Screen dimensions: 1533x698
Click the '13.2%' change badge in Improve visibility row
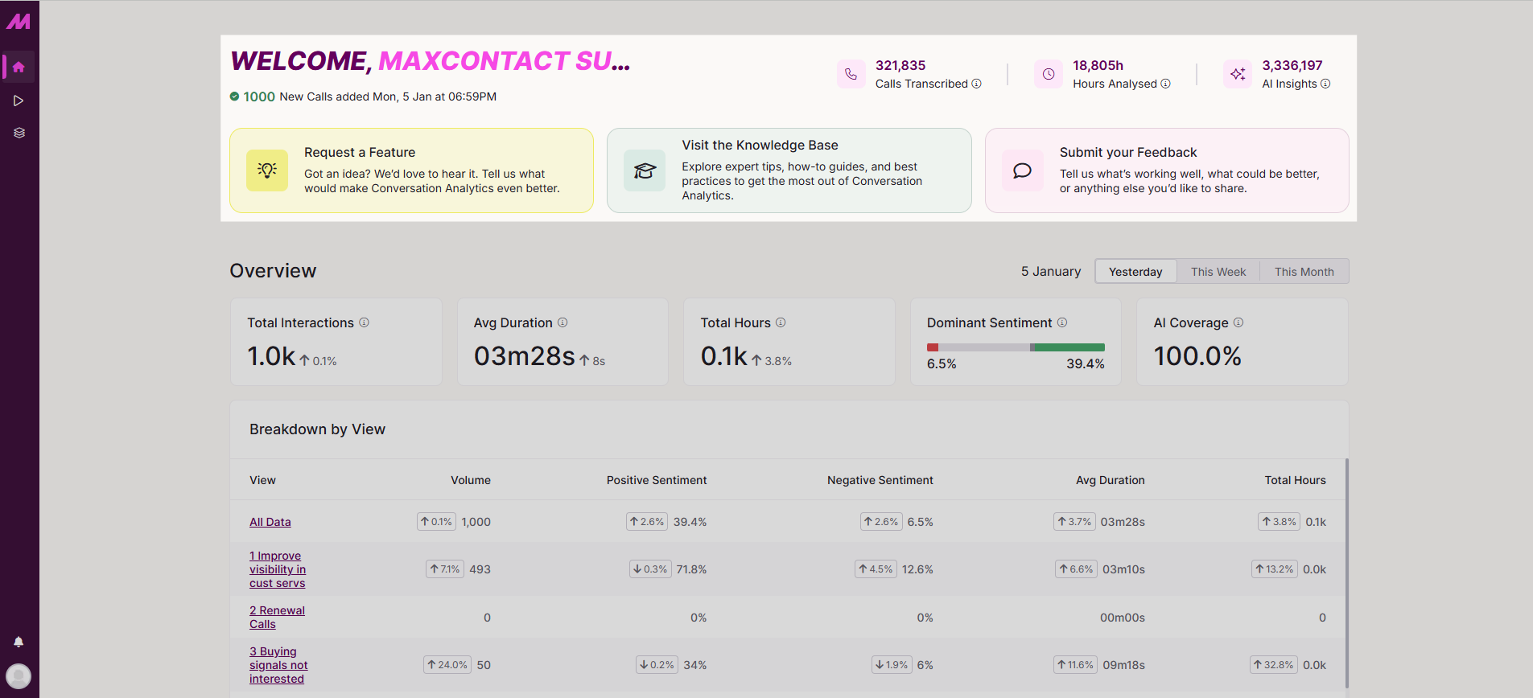1275,569
